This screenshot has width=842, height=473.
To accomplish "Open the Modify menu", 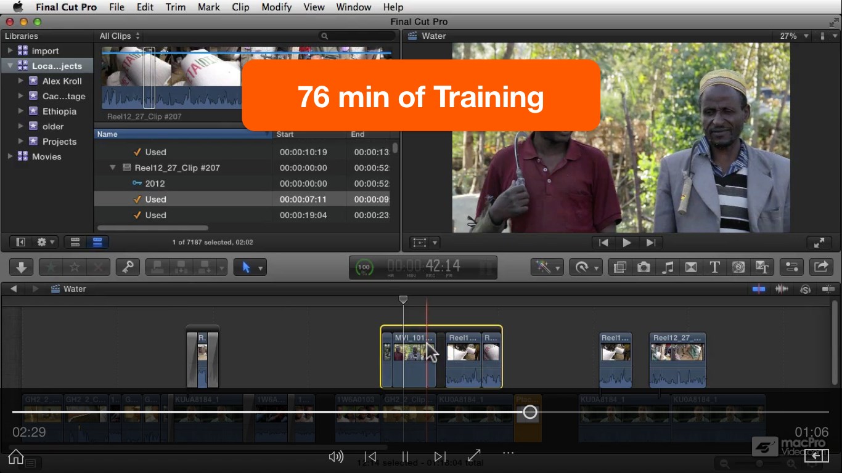I will [x=276, y=7].
